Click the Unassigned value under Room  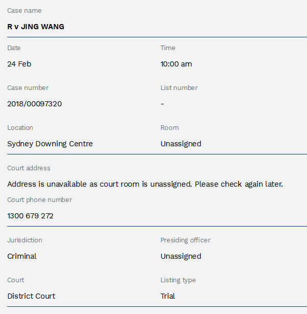tap(181, 144)
